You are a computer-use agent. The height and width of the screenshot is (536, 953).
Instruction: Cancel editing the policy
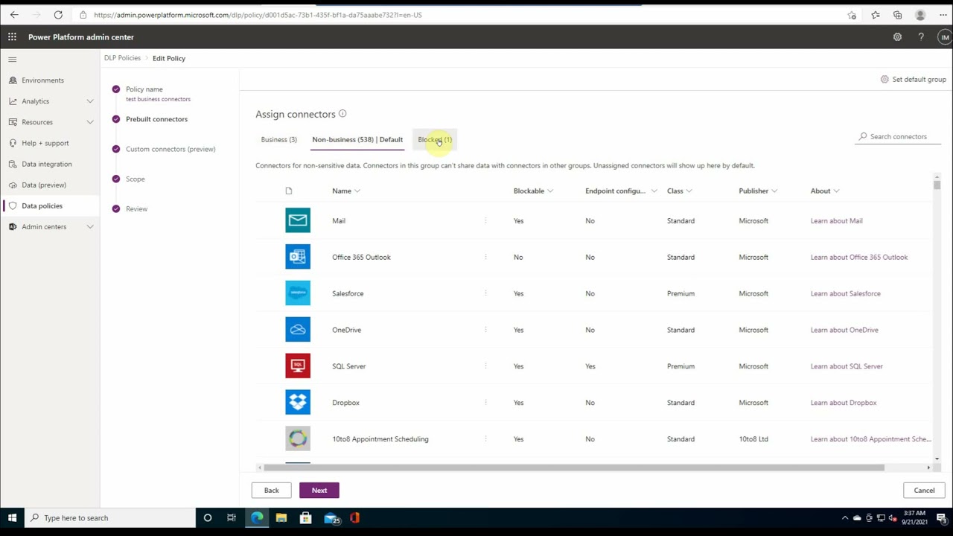click(x=924, y=491)
